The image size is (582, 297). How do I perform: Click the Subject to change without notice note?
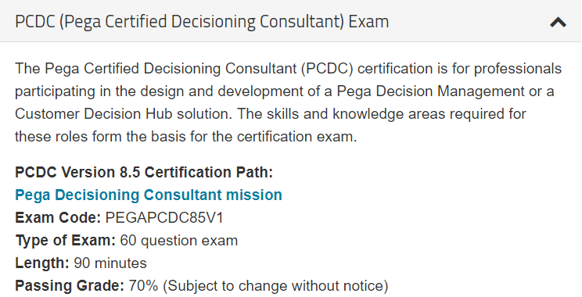point(275,286)
